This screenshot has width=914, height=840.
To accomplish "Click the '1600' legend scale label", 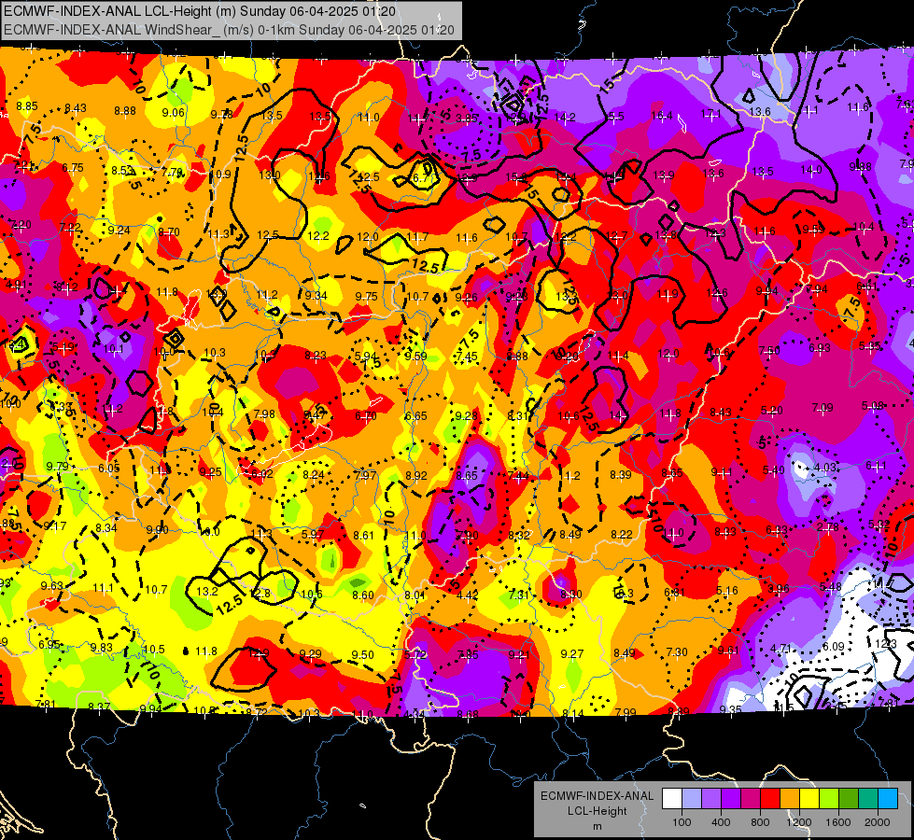I will click(x=838, y=822).
